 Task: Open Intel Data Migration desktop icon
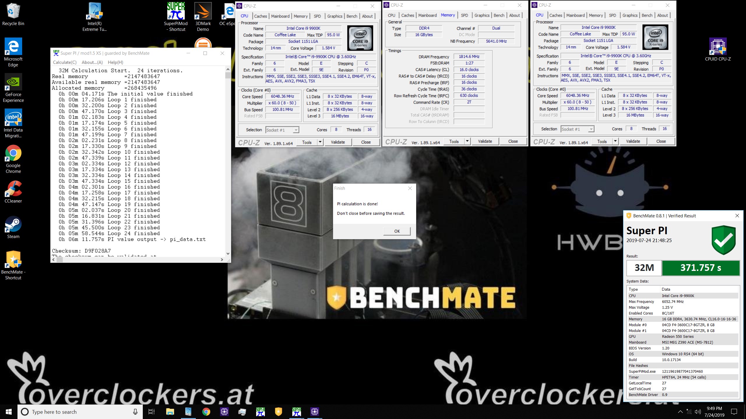(x=13, y=123)
